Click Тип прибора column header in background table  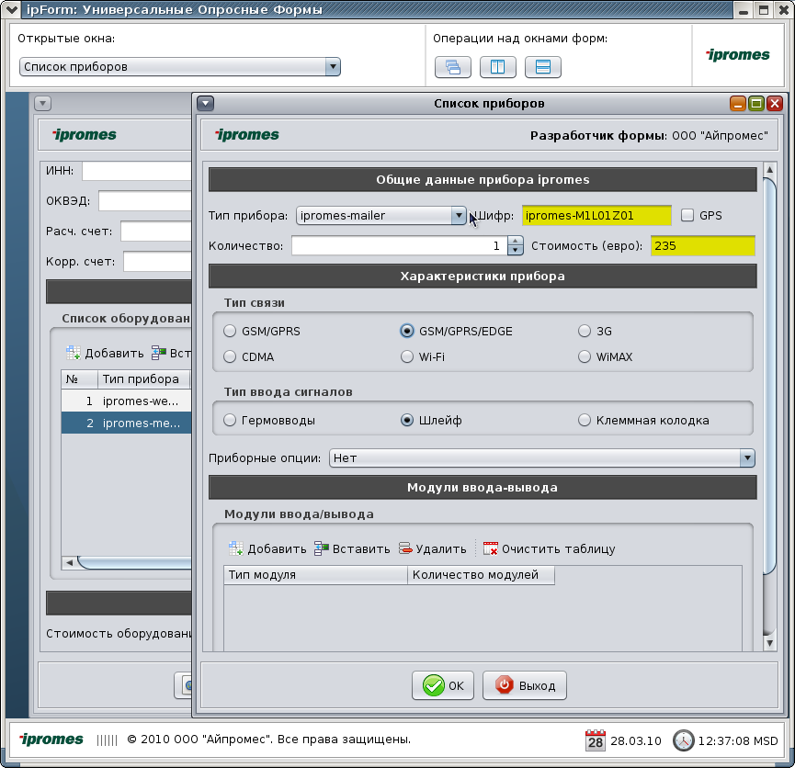click(144, 379)
